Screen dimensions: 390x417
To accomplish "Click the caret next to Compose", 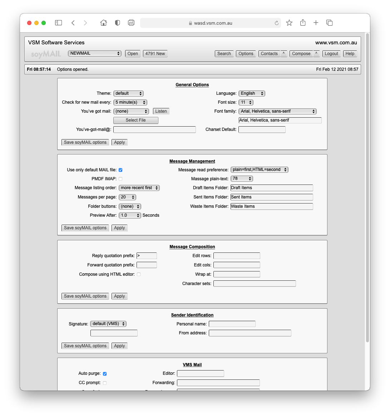I will pyautogui.click(x=316, y=54).
